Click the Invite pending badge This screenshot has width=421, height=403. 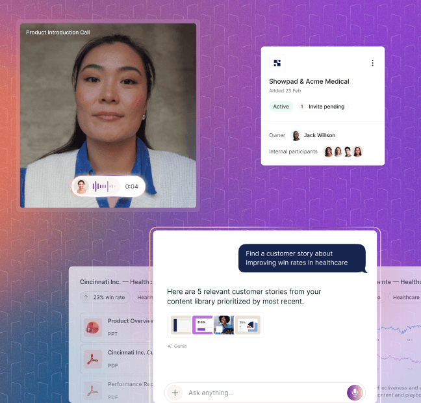tap(323, 107)
